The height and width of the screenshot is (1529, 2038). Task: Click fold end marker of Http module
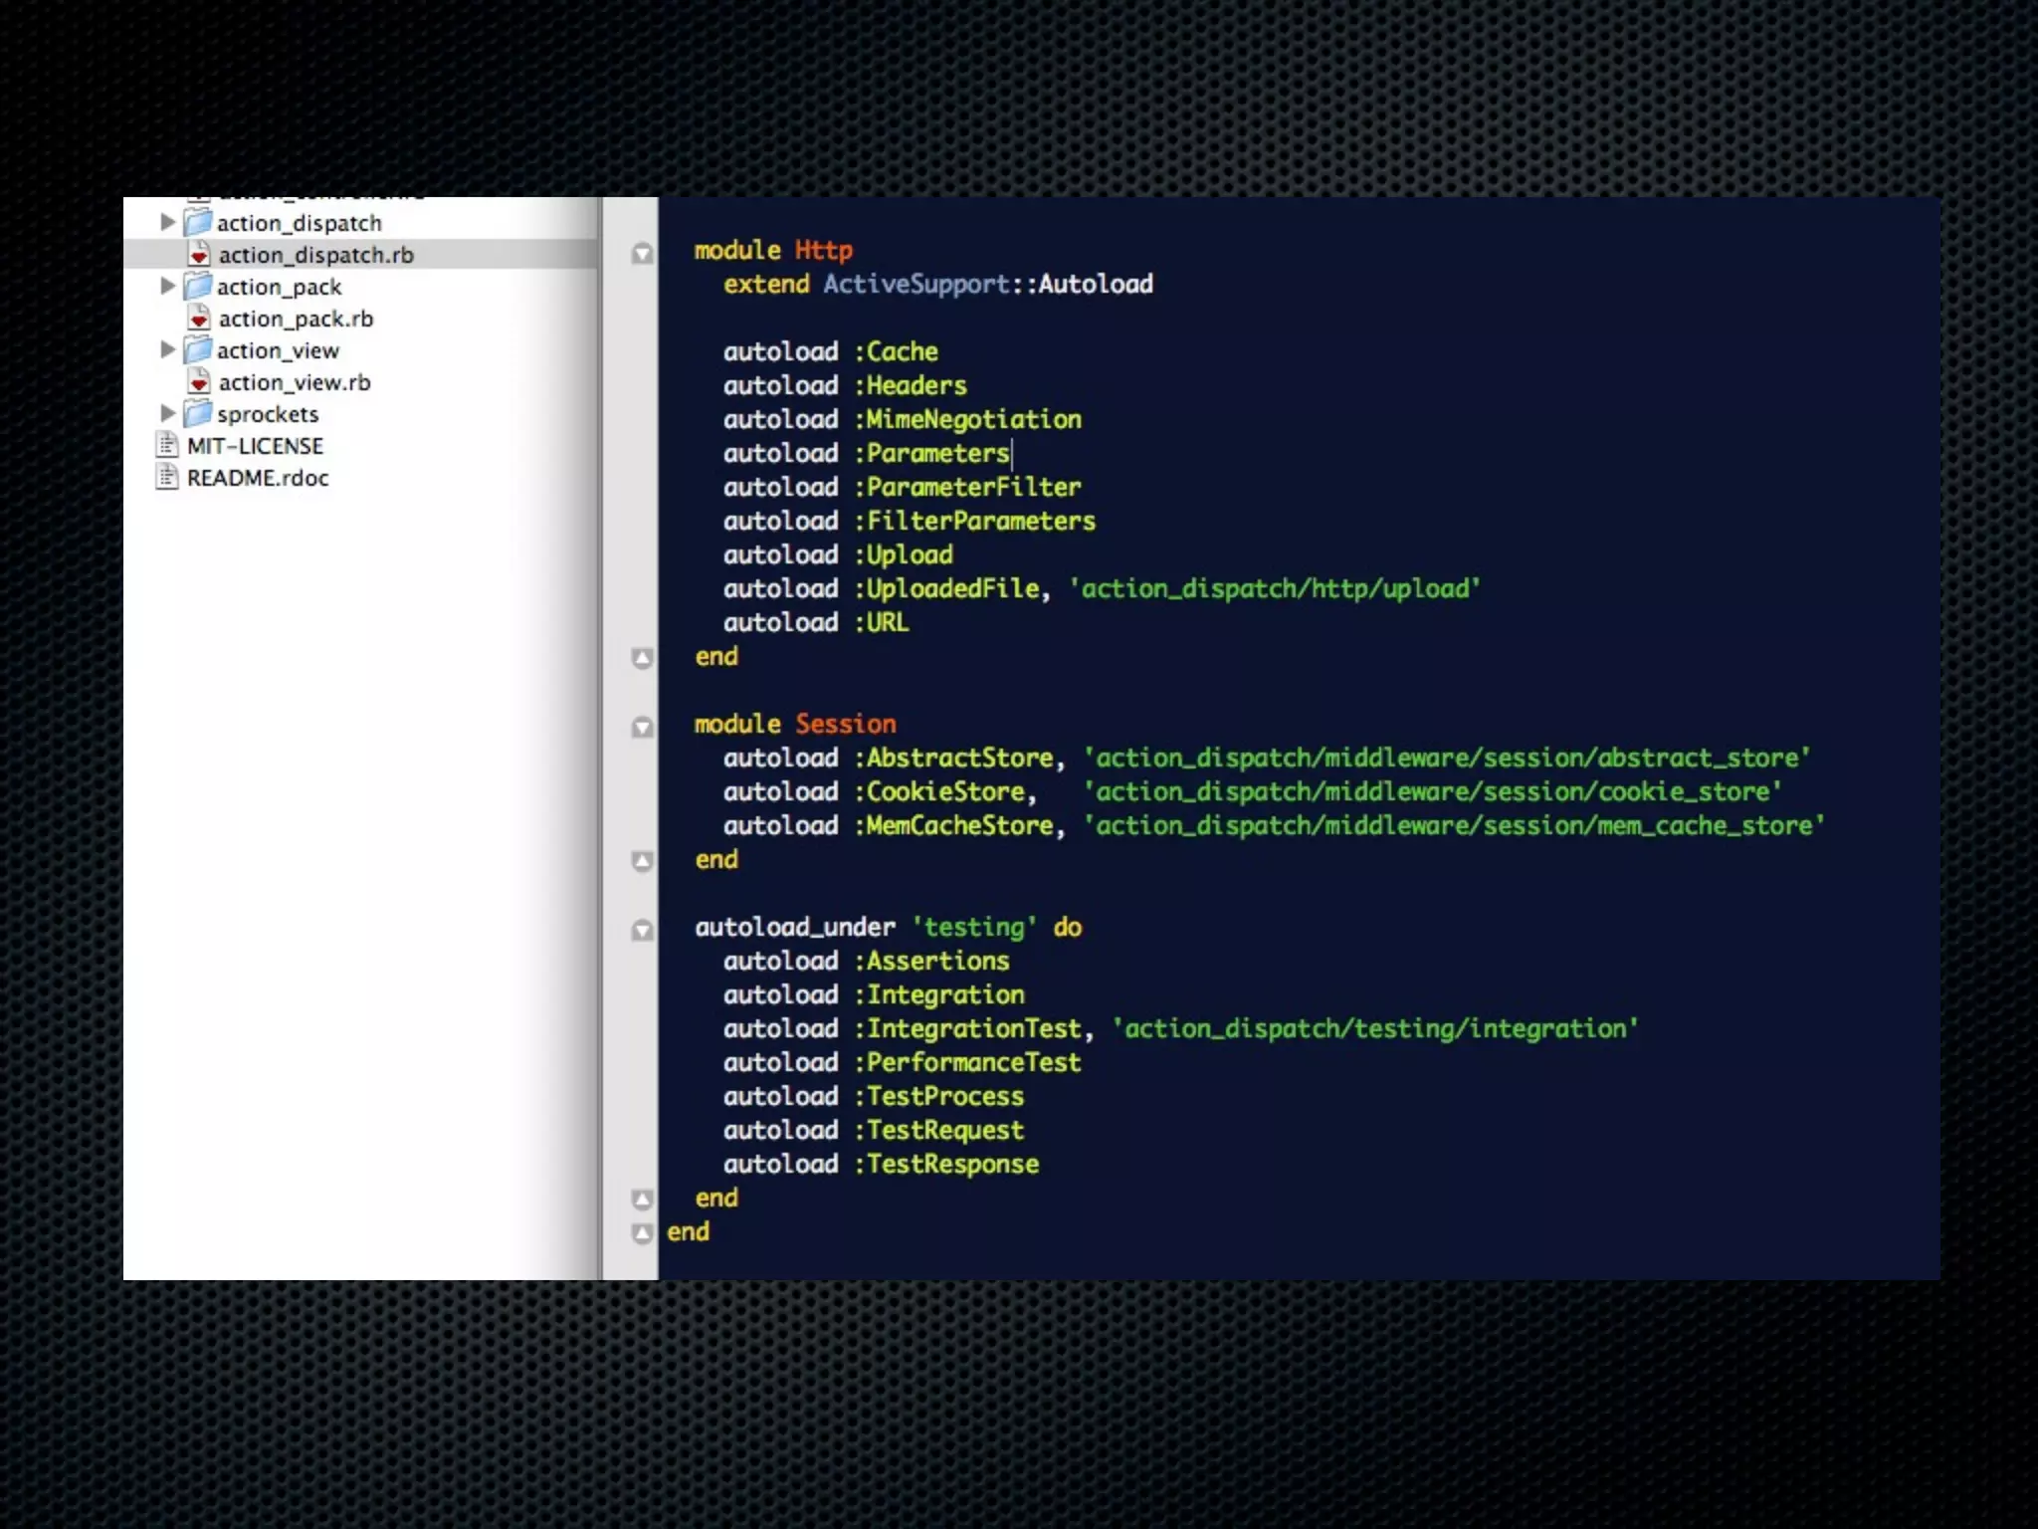[643, 658]
